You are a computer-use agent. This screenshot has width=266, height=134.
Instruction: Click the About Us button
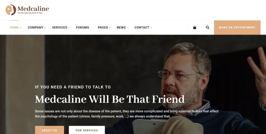click(49, 130)
